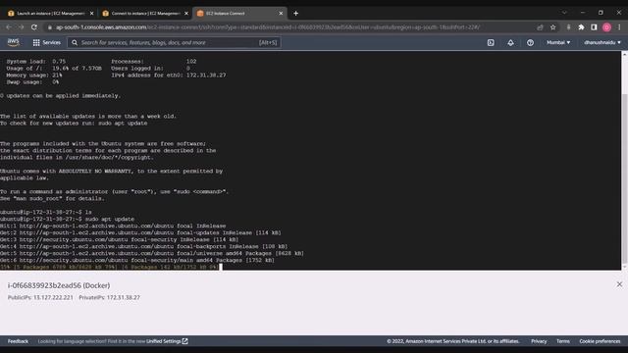Open Cookie preferences
628x353 pixels.
(600, 341)
